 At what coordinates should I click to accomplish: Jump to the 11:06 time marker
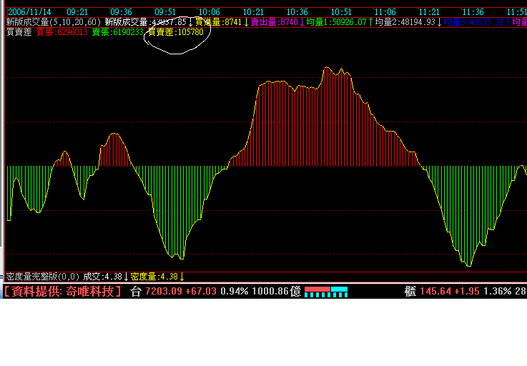click(x=385, y=12)
